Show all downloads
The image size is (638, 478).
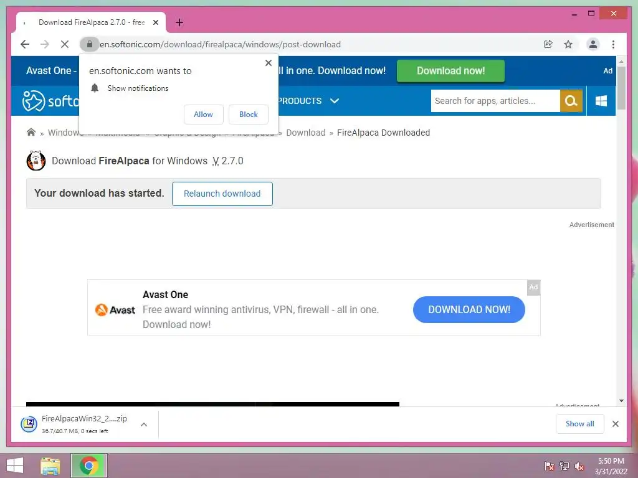(579, 424)
